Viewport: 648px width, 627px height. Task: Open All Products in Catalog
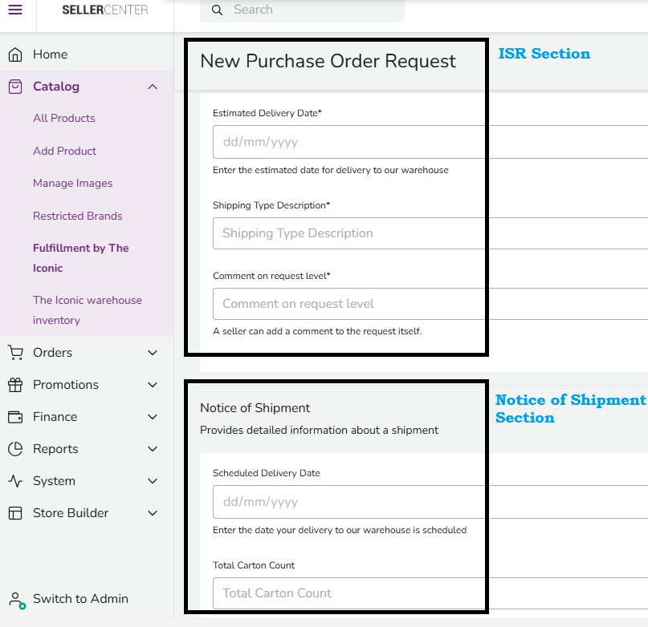[64, 119]
